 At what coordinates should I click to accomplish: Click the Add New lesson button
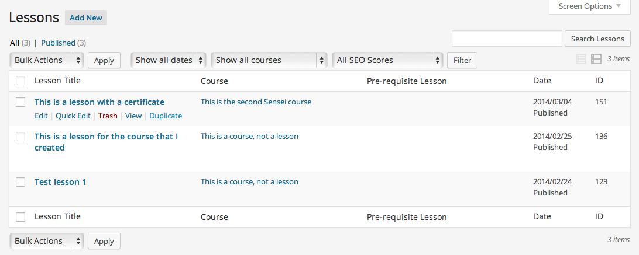coord(86,18)
